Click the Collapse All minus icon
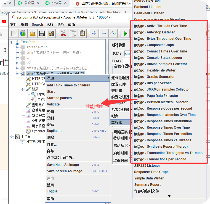 [104, 33]
